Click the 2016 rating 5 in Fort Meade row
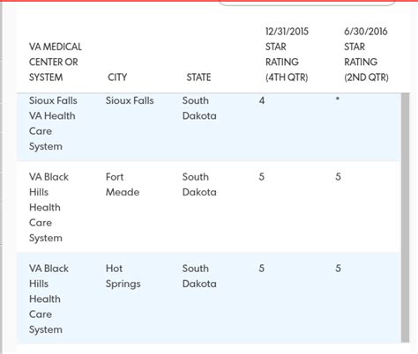 (x=338, y=177)
